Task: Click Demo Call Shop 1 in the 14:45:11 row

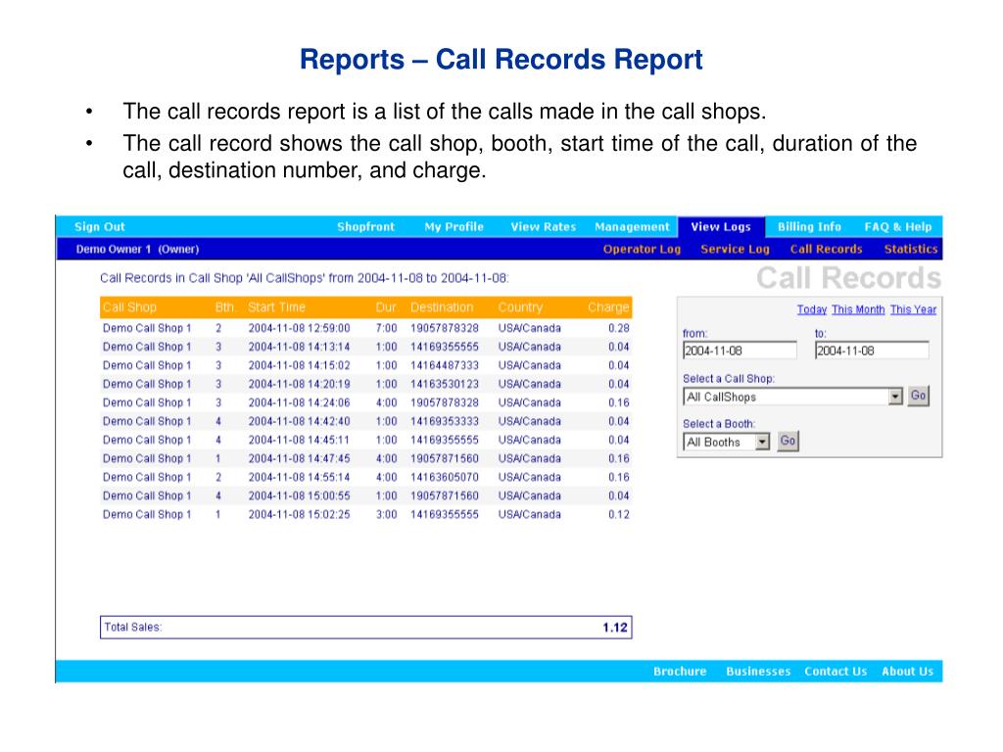Action: [147, 440]
